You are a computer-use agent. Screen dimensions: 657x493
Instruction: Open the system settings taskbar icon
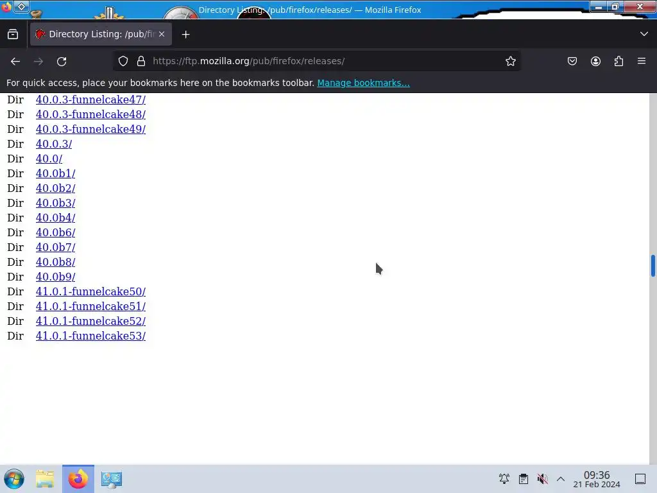coord(112,479)
